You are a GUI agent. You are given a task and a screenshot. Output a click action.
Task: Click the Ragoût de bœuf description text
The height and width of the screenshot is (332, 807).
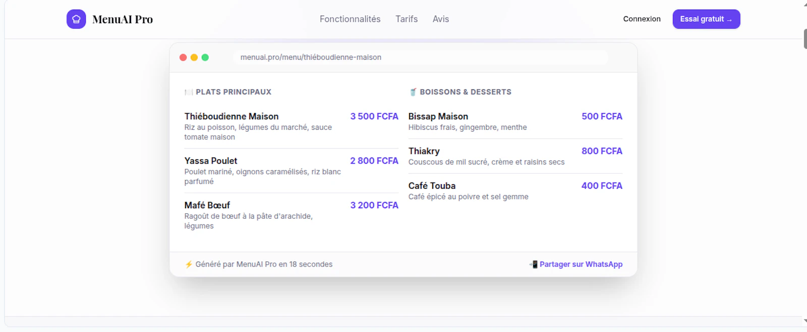point(249,221)
